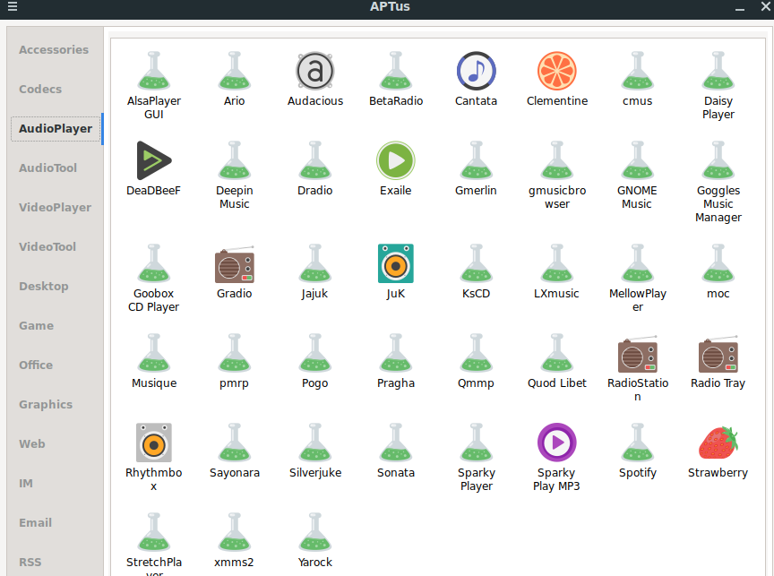Switch to the Desktop category
The height and width of the screenshot is (576, 774).
click(43, 287)
